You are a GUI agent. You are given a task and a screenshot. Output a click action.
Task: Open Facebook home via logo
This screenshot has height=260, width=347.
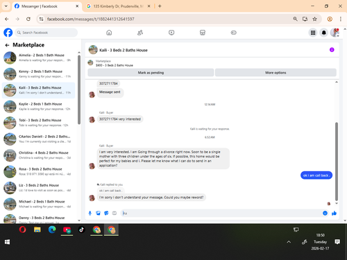click(8, 33)
